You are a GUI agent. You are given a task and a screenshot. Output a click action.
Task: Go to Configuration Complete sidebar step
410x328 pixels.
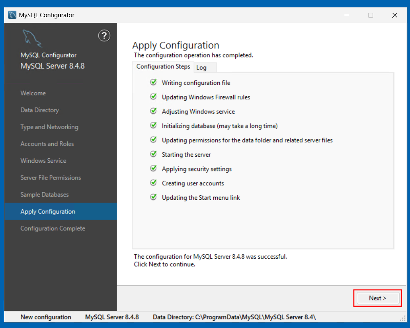pyautogui.click(x=53, y=229)
